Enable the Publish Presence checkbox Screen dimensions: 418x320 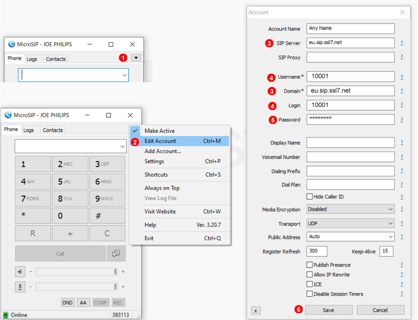pos(309,265)
